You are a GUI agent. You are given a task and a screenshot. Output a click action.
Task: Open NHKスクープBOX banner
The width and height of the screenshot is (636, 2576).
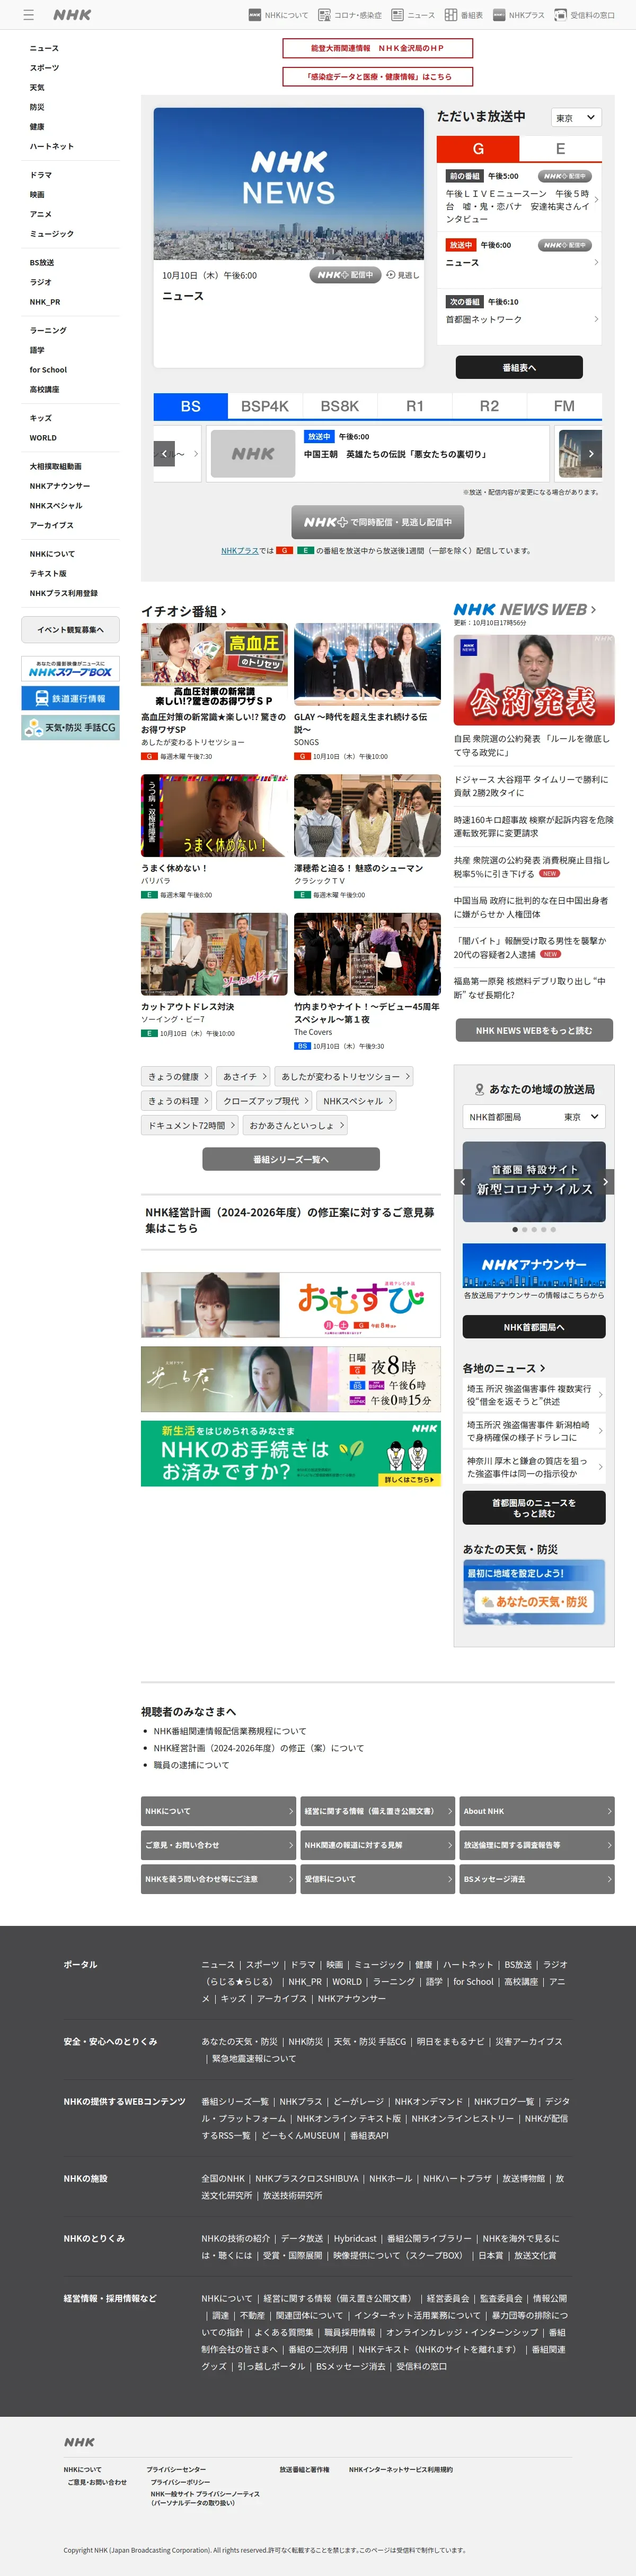tap(70, 668)
